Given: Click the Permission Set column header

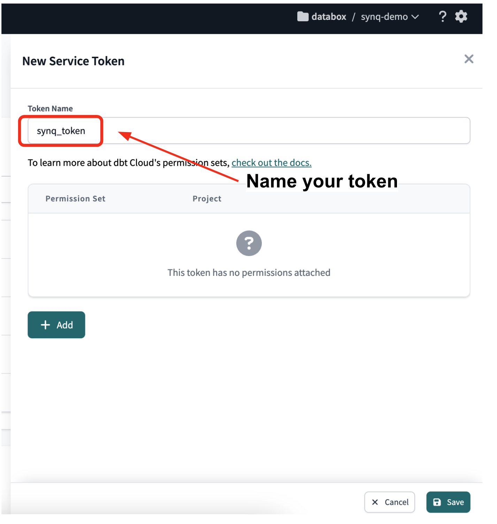Looking at the screenshot, I should click(75, 199).
